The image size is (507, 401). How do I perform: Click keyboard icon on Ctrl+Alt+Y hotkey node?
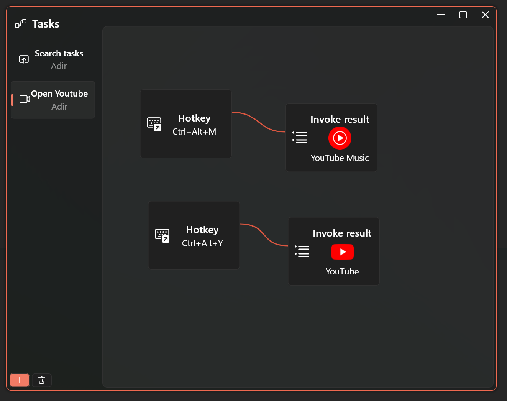pyautogui.click(x=162, y=236)
